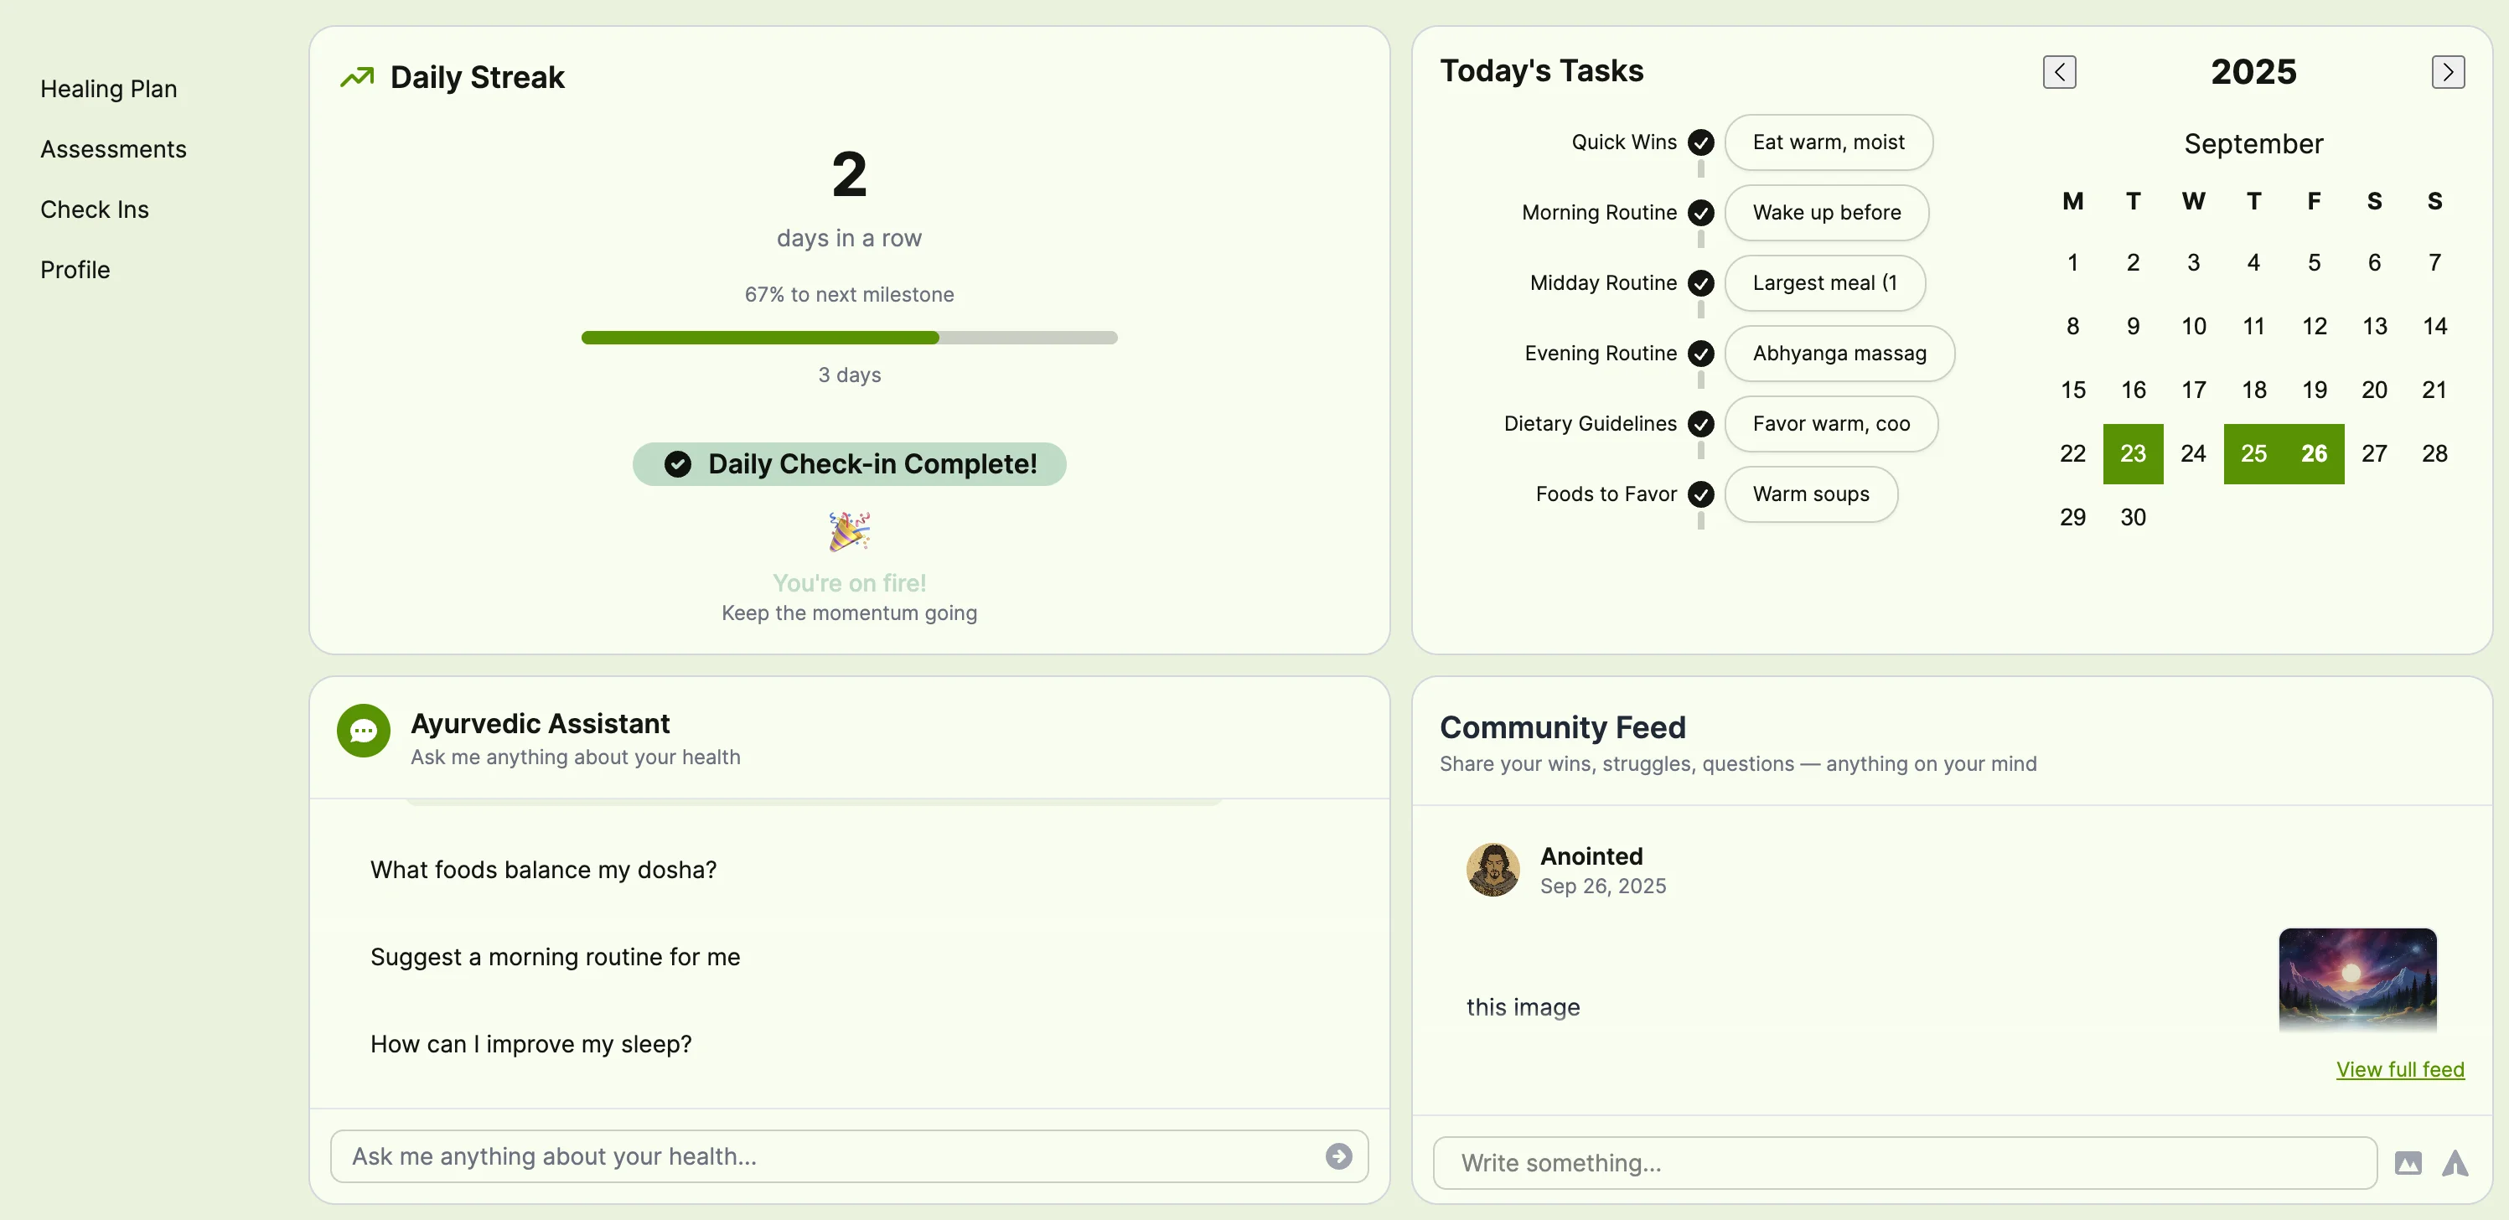The width and height of the screenshot is (2509, 1220).
Task: Click the Ayurvedic Assistant chat bubble icon
Action: tap(364, 731)
